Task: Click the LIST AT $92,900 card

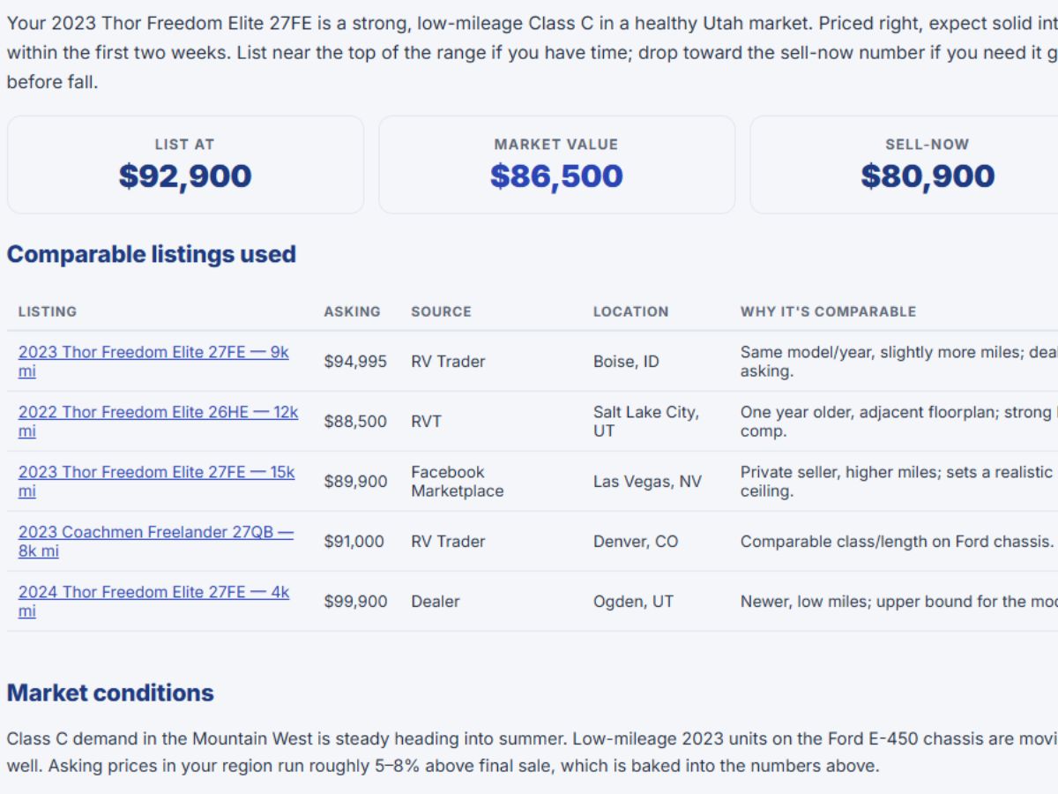Action: click(x=185, y=165)
